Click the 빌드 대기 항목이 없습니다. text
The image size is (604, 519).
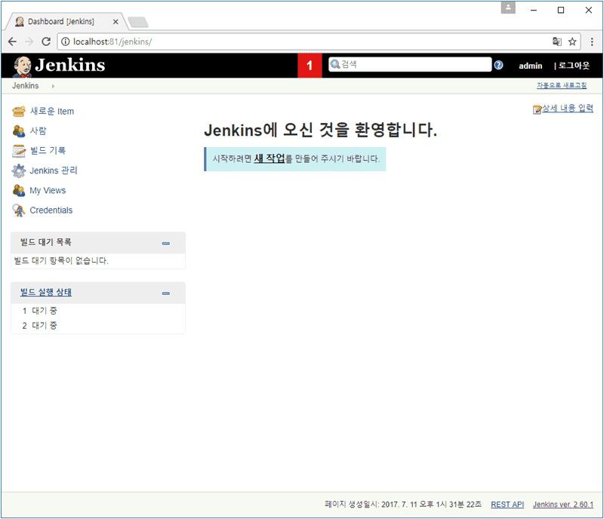pyautogui.click(x=61, y=261)
